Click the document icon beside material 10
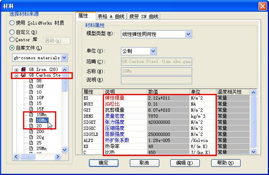 31,92
